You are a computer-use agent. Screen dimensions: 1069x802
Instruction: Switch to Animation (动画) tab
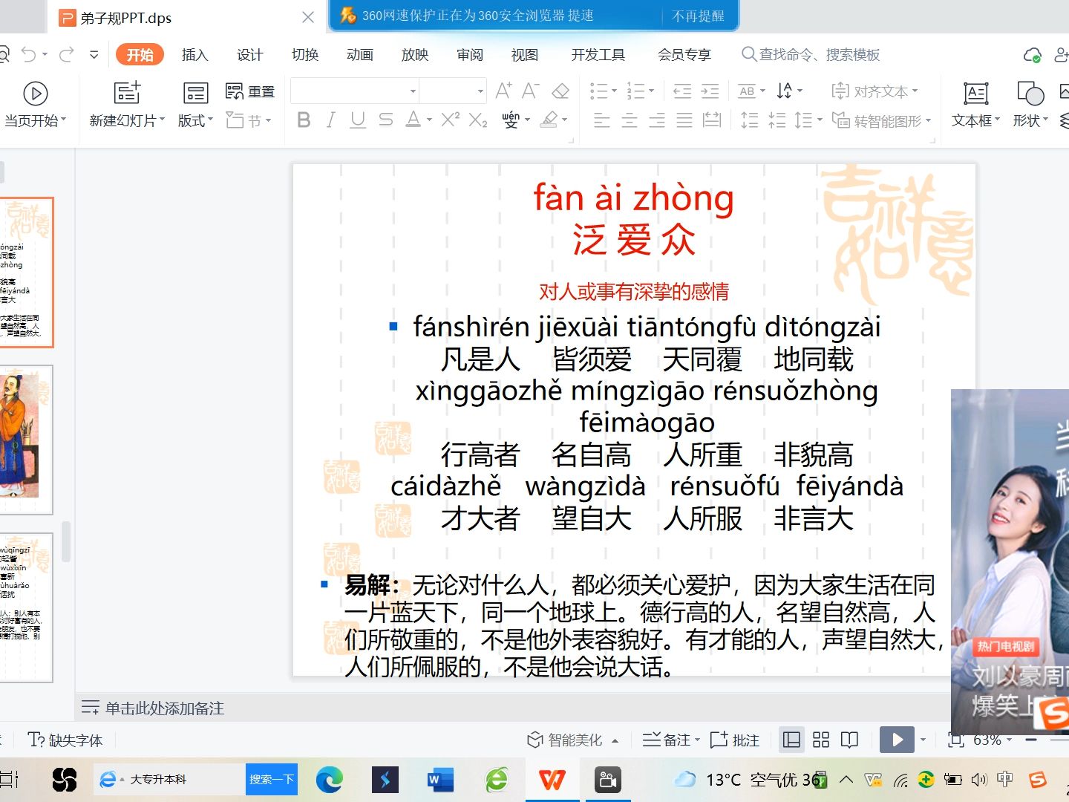click(x=359, y=54)
